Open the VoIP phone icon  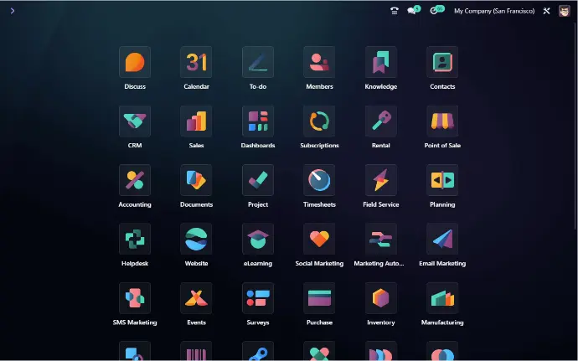(x=394, y=11)
